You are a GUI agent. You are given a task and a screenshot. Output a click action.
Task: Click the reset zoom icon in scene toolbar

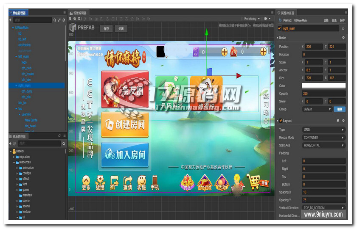click(x=79, y=19)
